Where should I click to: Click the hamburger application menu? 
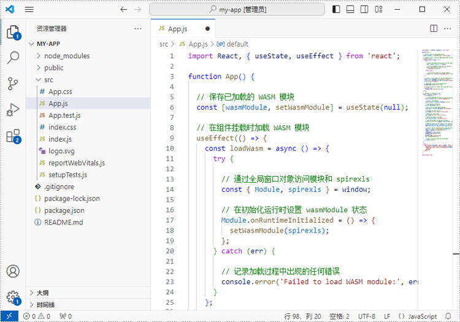coord(29,9)
